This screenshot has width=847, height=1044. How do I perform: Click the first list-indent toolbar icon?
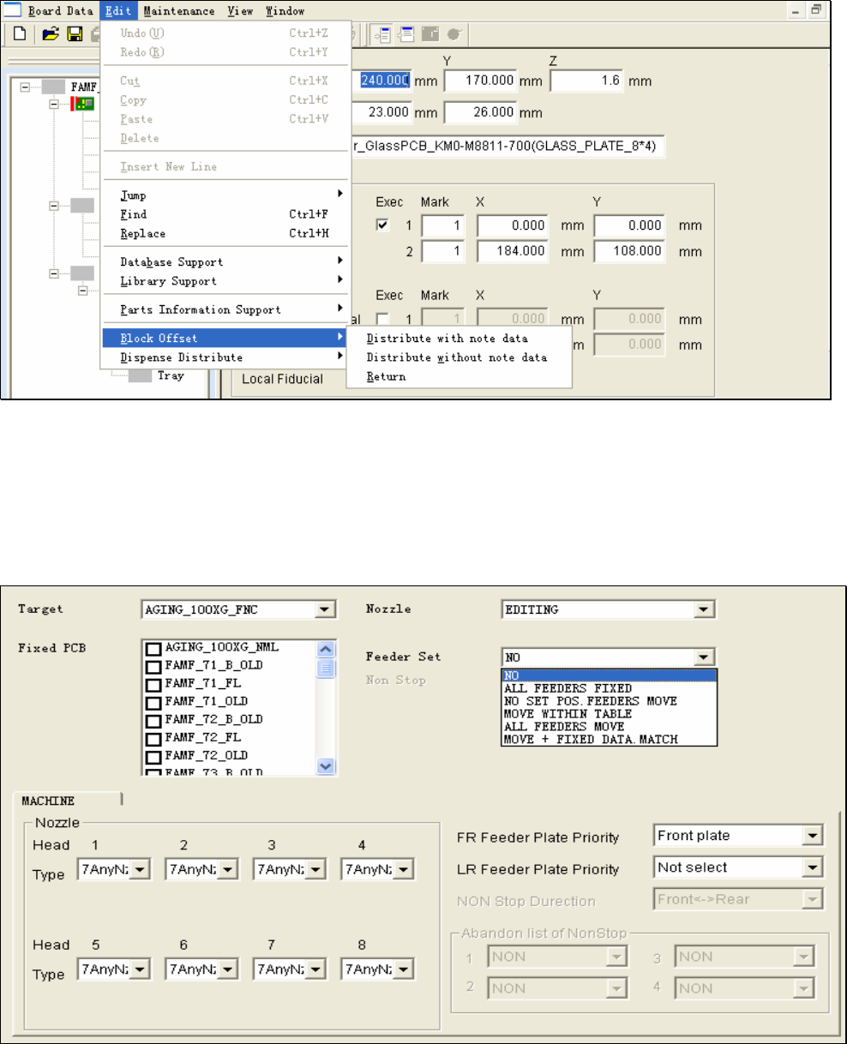pyautogui.click(x=382, y=34)
